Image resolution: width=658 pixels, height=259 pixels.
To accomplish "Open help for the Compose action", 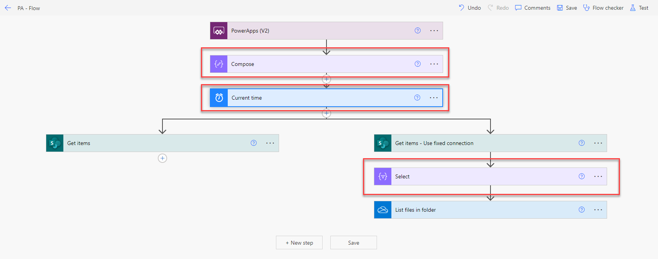I will click(x=417, y=64).
